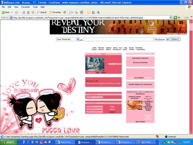Click the page Search button
Viewport: 193px width, 145px height.
point(175,39)
